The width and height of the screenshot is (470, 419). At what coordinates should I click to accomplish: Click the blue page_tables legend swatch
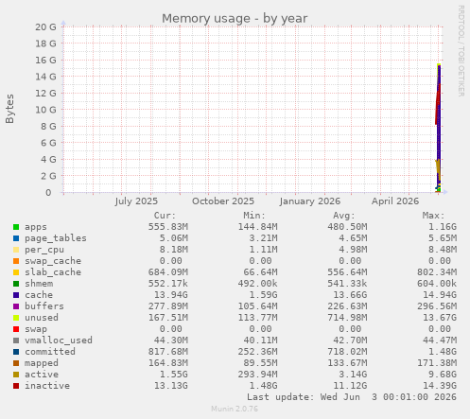(16, 238)
